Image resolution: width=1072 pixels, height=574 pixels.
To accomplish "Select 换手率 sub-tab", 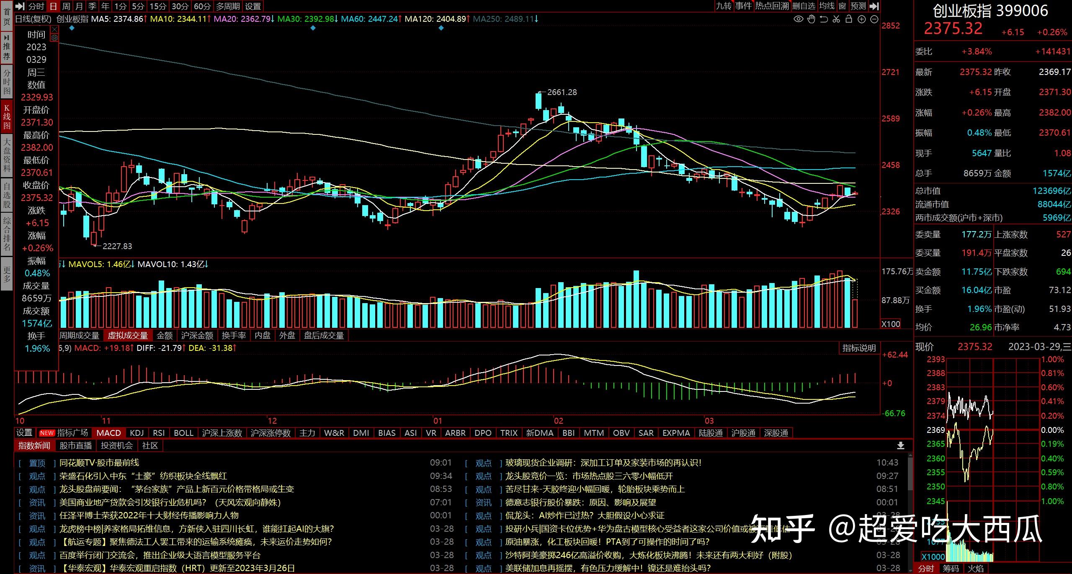I will (x=234, y=335).
